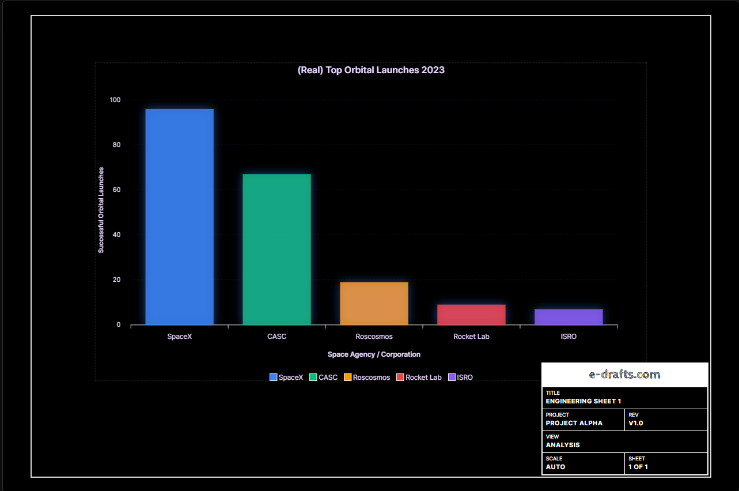Viewport: 739px width, 491px height.
Task: Click the 40 y-axis tick label
Action: pyautogui.click(x=117, y=235)
